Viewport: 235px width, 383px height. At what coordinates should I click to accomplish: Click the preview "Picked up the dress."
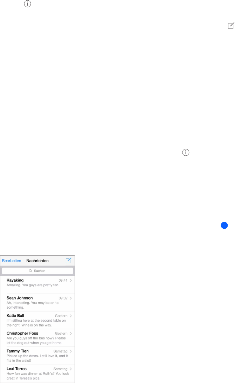pyautogui.click(x=23, y=356)
